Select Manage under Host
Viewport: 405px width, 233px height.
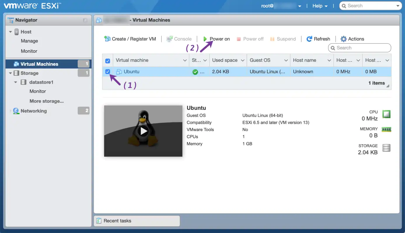[29, 41]
